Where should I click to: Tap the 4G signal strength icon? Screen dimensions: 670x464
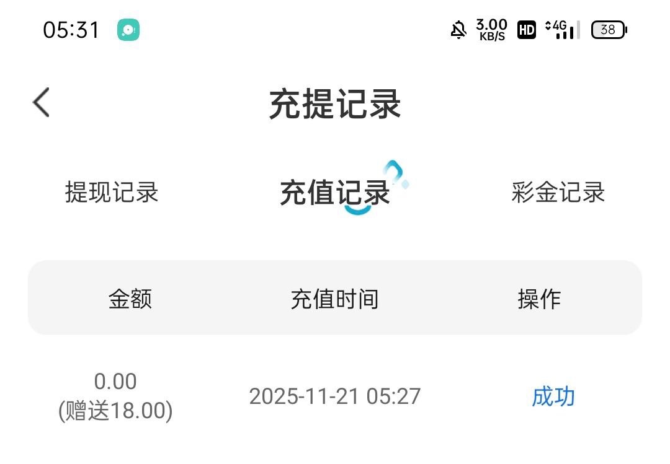point(562,30)
